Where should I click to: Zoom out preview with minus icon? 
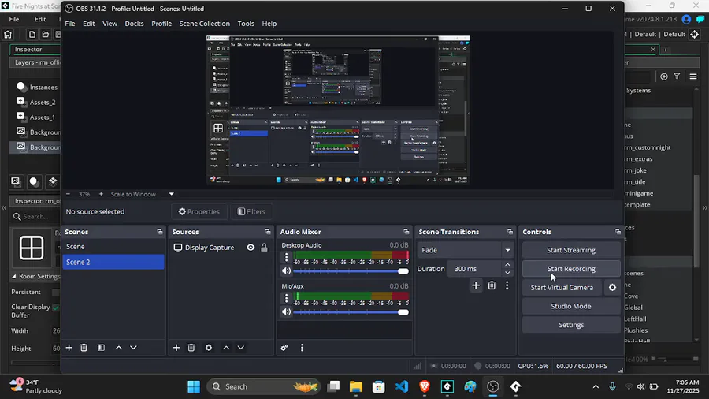pos(68,194)
